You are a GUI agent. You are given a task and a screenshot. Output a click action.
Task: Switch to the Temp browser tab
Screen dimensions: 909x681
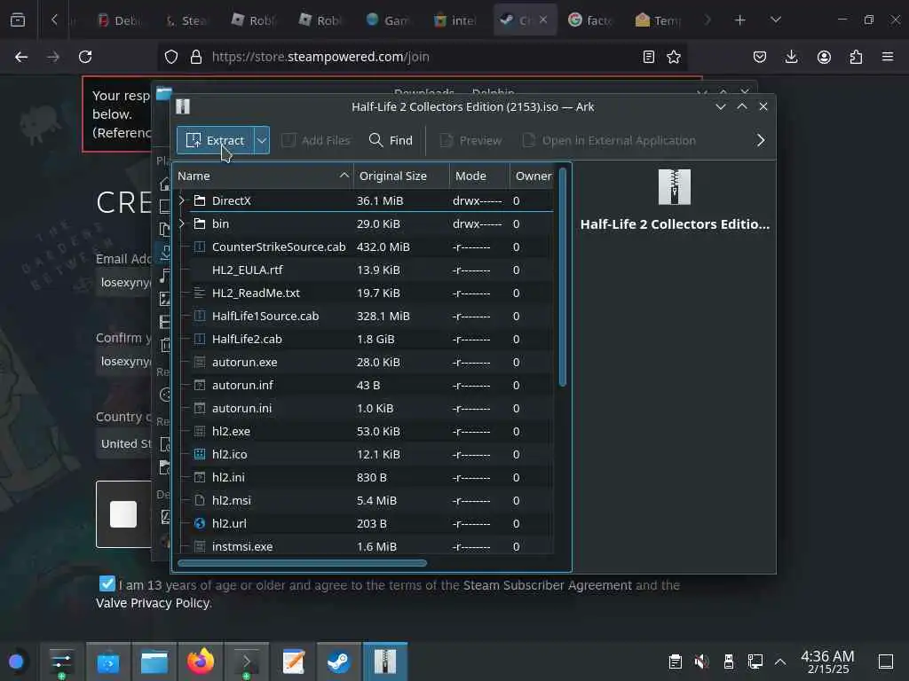coord(659,20)
